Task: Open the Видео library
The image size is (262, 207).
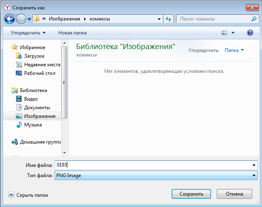Action: pos(31,99)
